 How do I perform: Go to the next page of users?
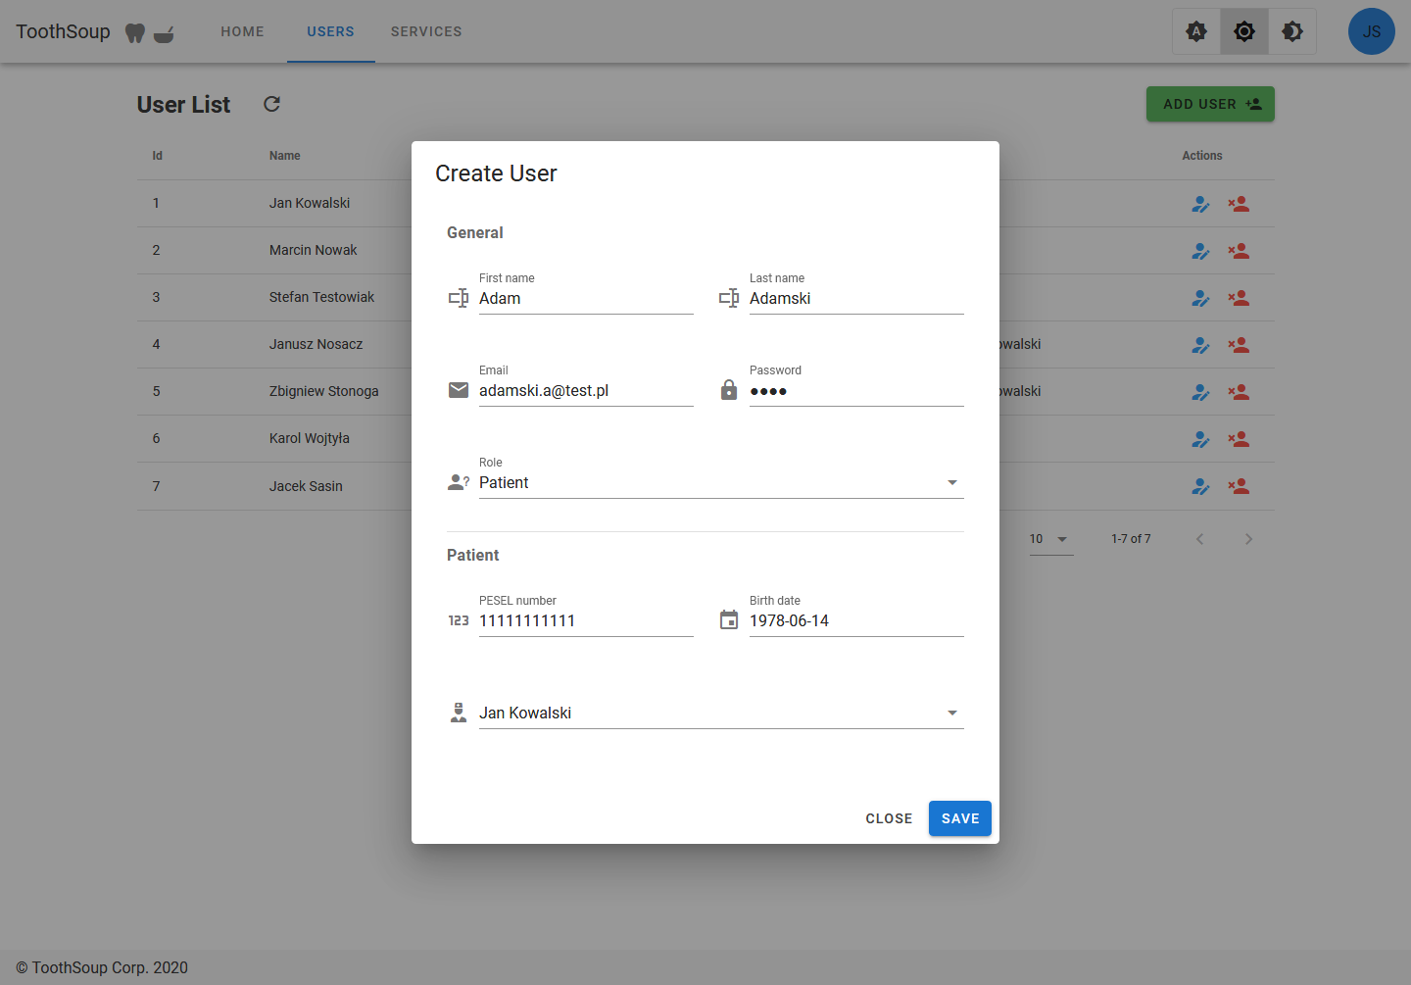(1248, 539)
